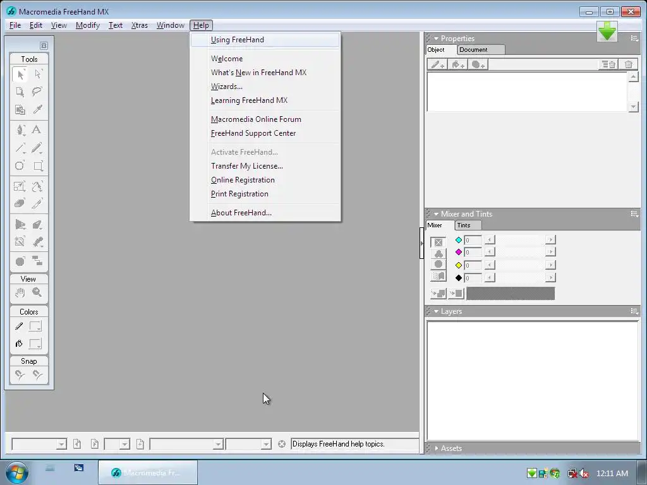The width and height of the screenshot is (647, 485).
Task: Click the Windows Start orb
Action: (x=17, y=472)
